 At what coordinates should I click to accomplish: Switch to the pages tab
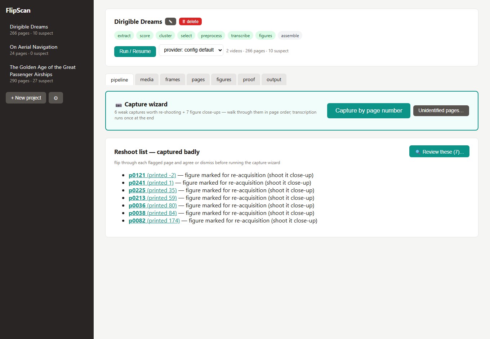(198, 79)
